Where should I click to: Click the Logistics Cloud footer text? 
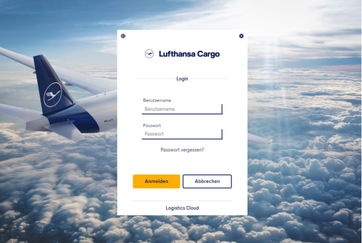coord(182,208)
